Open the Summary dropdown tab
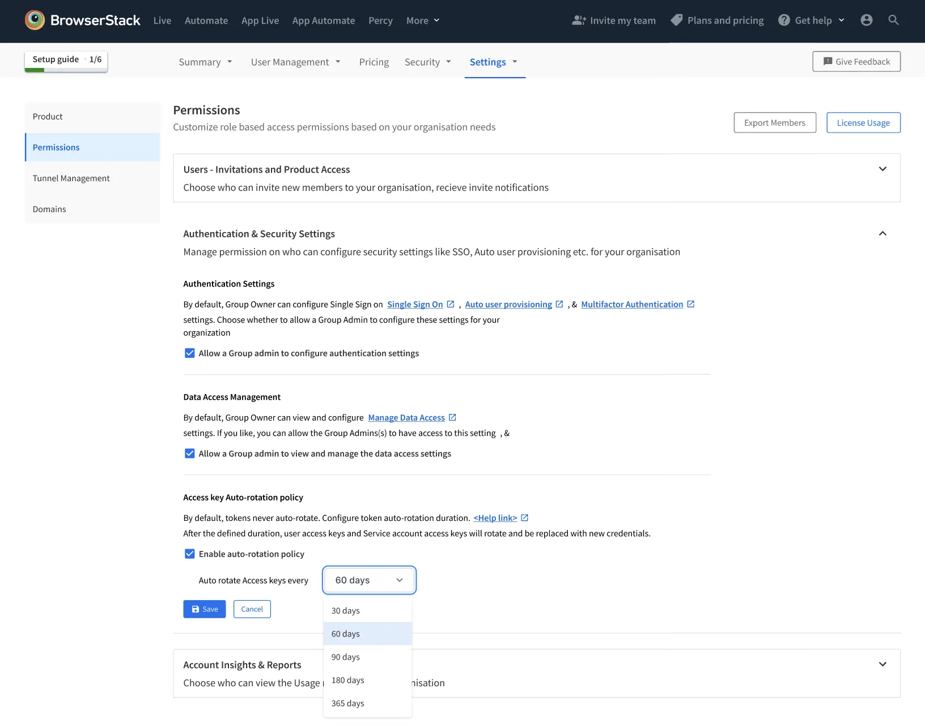 (x=205, y=62)
